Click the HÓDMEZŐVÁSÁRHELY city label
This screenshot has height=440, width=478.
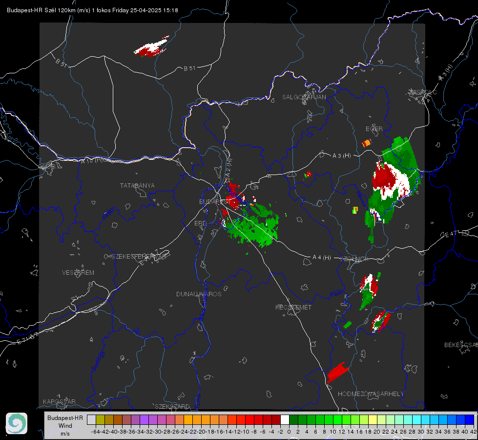tap(371, 394)
